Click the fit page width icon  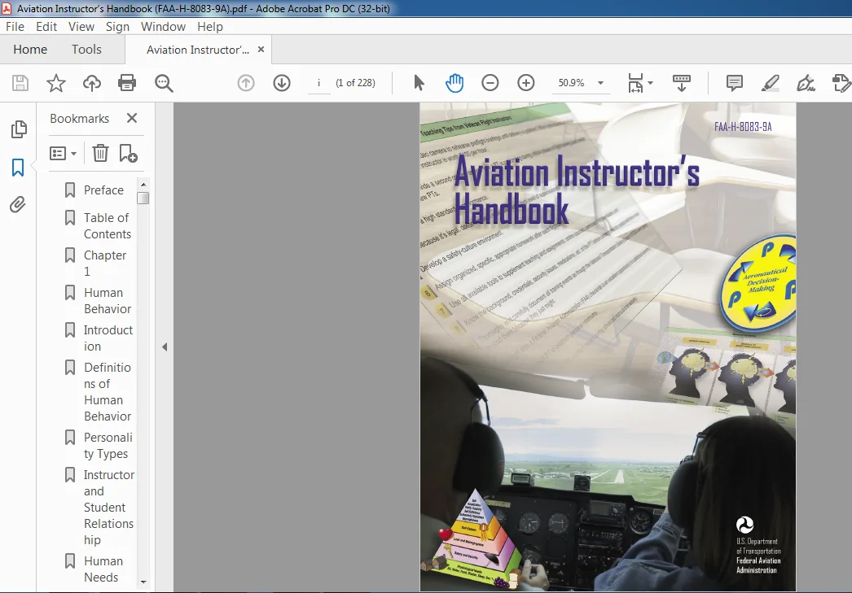635,83
